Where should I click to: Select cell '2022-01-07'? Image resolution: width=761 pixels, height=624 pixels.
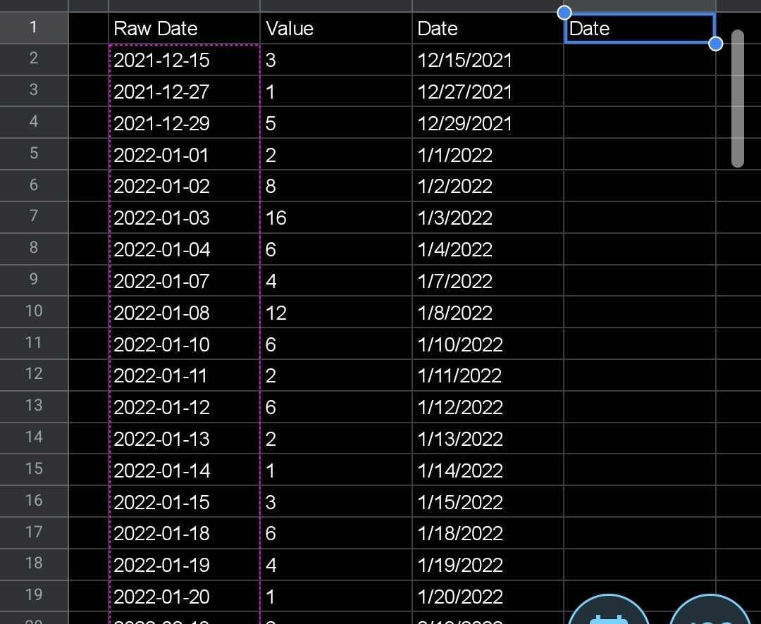[185, 281]
